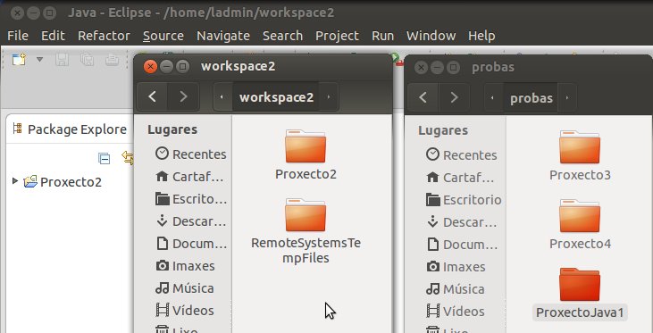653x333 pixels.
Task: Open the New dropdown arrow in Eclipse toolbar
Action: pyautogui.click(x=39, y=60)
